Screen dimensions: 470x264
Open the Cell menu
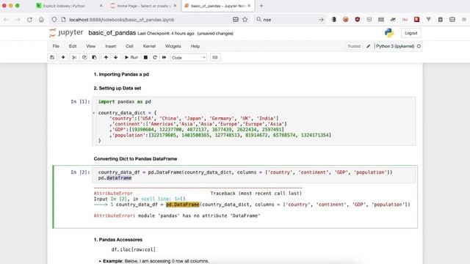click(129, 46)
